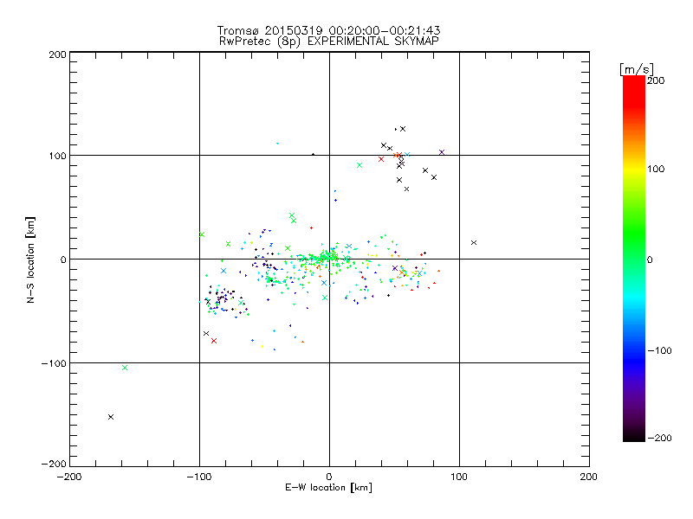Click the colorbar tick label "200"
The height and width of the screenshot is (519, 693).
tap(656, 80)
